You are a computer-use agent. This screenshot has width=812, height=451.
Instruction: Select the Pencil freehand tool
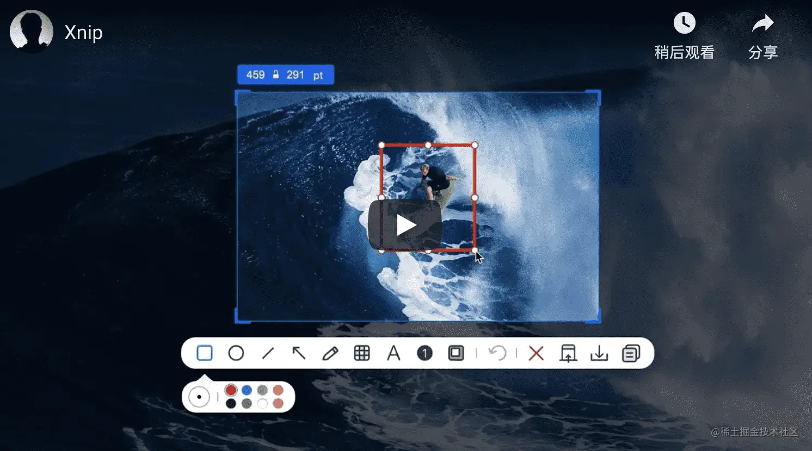pyautogui.click(x=330, y=353)
